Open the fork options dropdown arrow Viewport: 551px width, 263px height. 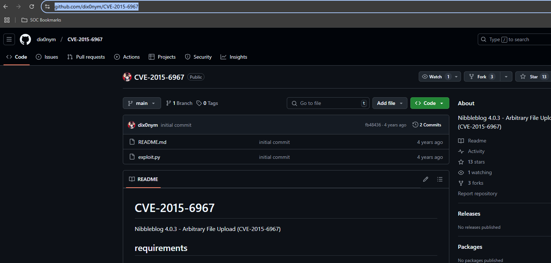506,76
